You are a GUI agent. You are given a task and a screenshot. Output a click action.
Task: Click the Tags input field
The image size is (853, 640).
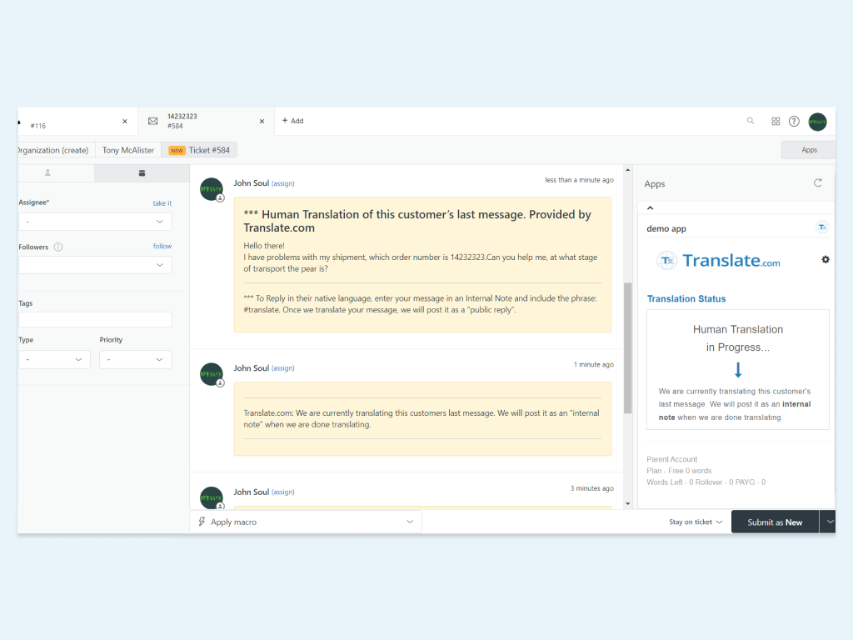click(95, 319)
